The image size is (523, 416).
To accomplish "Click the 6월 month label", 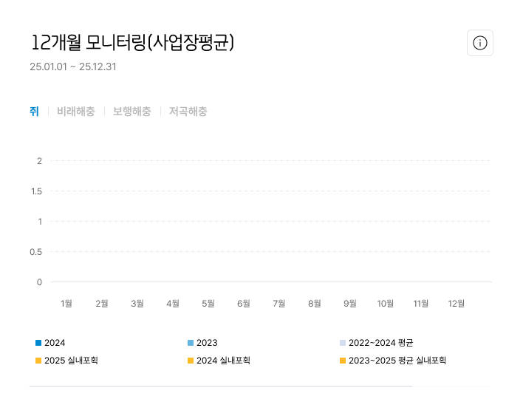I will pos(244,303).
